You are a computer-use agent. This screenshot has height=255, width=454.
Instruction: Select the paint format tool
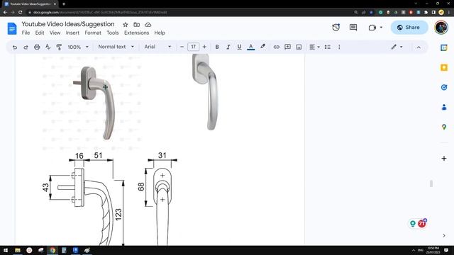(x=59, y=47)
